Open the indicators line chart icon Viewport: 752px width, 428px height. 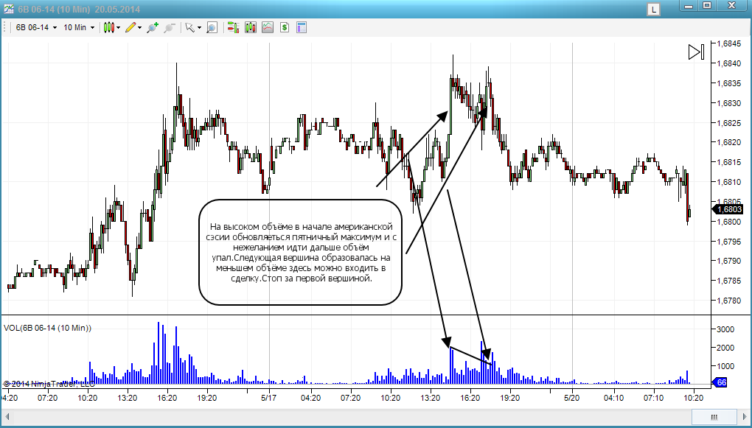click(x=268, y=27)
